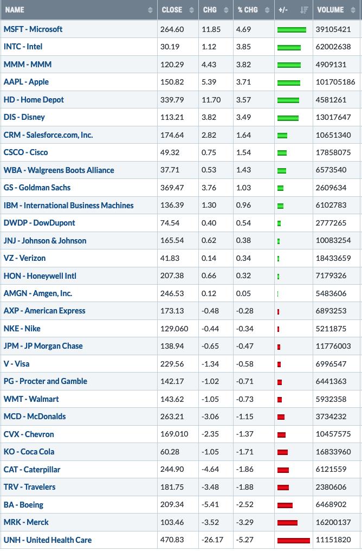This screenshot has height=551, width=362.
Task: Open UNH - United Health Care link
Action: (48, 540)
